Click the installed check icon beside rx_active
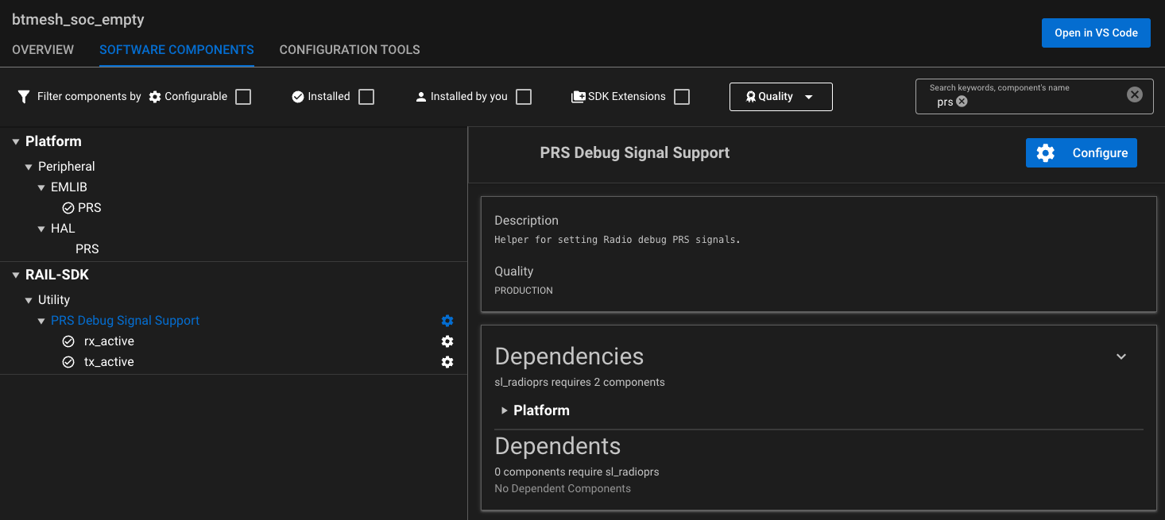The height and width of the screenshot is (520, 1165). pos(68,341)
